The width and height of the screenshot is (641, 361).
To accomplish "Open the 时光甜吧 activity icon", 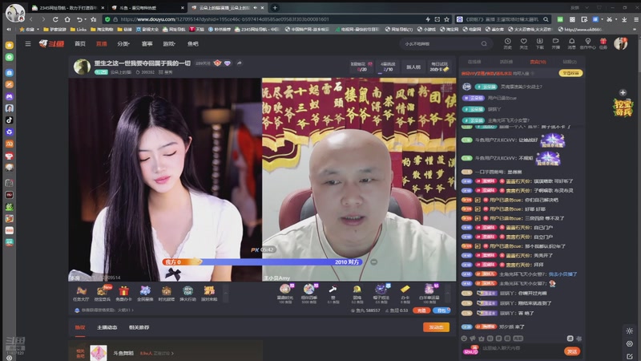I will coord(166,294).
